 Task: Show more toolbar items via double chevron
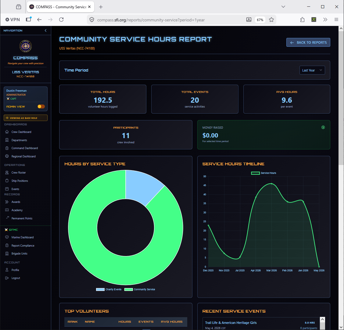point(325,20)
